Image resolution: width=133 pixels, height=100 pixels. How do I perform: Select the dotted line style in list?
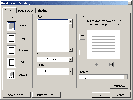point(53,29)
